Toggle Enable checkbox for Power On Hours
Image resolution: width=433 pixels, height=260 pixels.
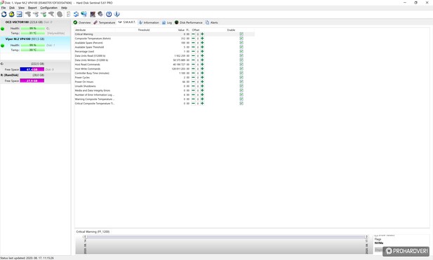tap(241, 81)
